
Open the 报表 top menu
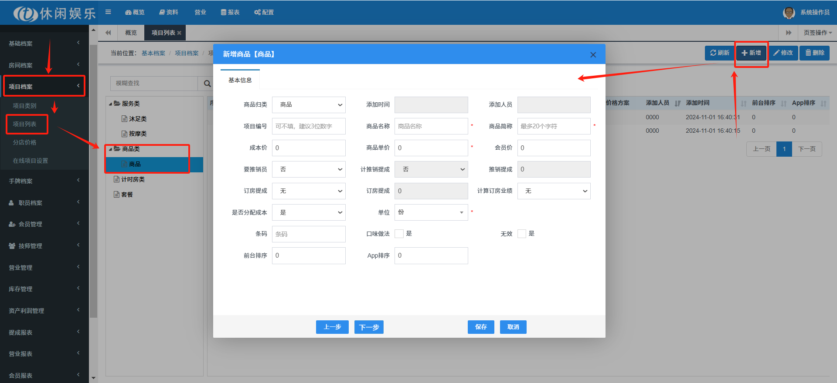coord(230,12)
